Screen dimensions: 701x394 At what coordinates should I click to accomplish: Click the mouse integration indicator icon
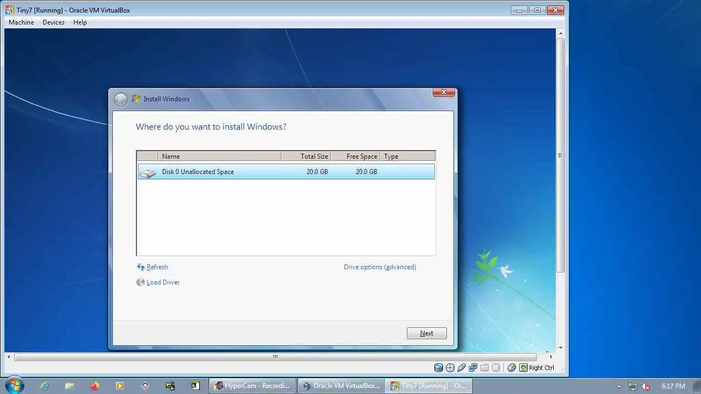[512, 368]
